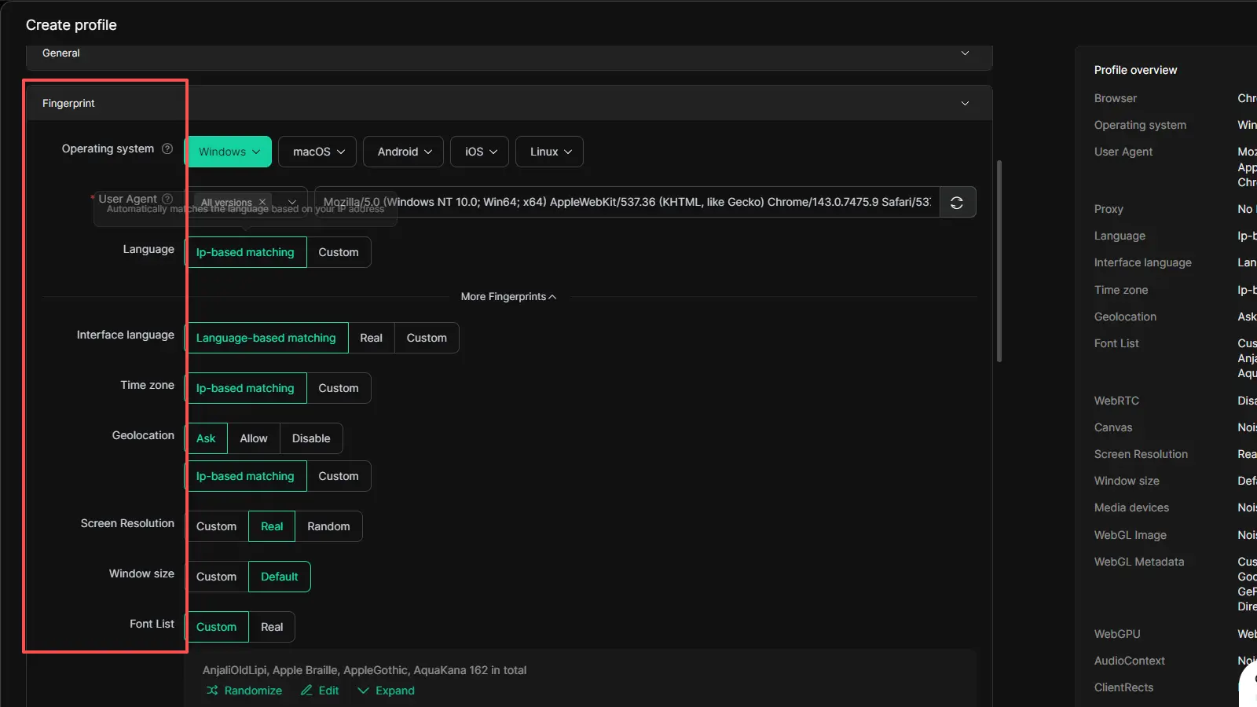The image size is (1257, 707).
Task: Click the Operating system help icon
Action: (167, 148)
